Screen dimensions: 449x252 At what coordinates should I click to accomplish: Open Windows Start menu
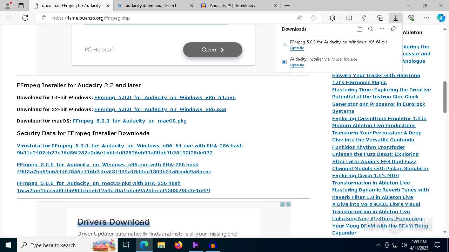8,245
